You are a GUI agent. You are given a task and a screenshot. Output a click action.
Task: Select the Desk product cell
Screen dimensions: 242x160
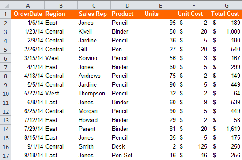tap(127, 147)
